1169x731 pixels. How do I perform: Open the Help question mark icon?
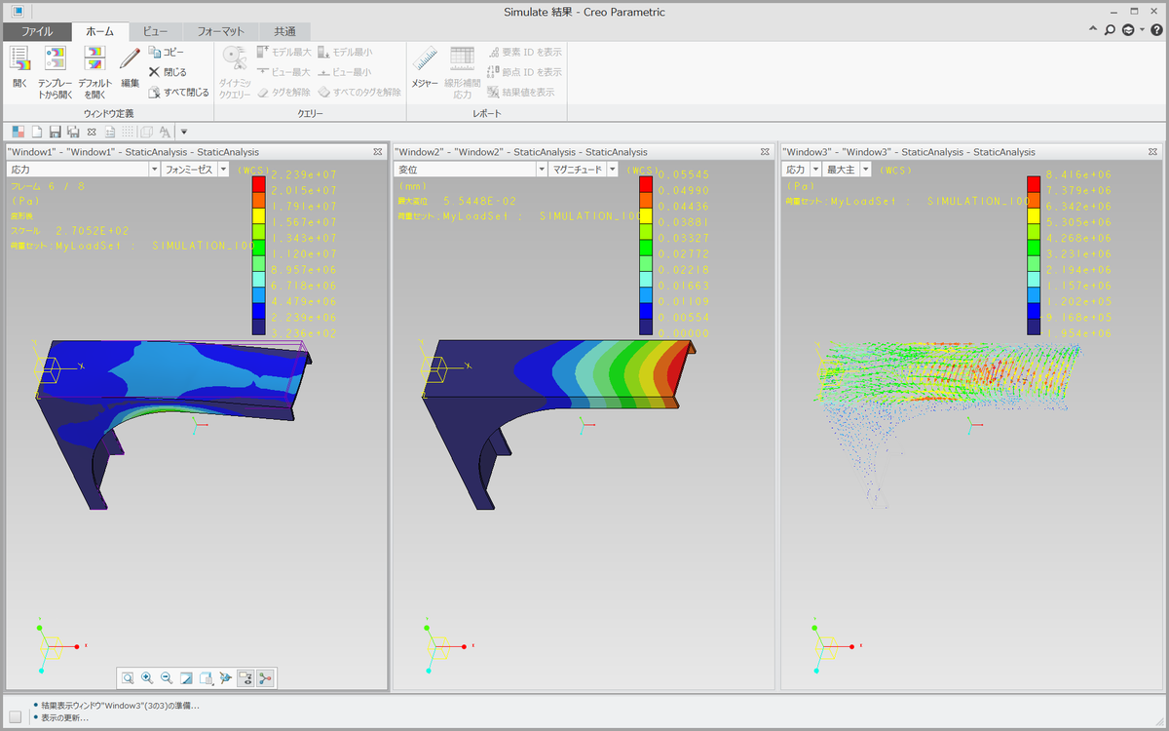[x=1156, y=30]
